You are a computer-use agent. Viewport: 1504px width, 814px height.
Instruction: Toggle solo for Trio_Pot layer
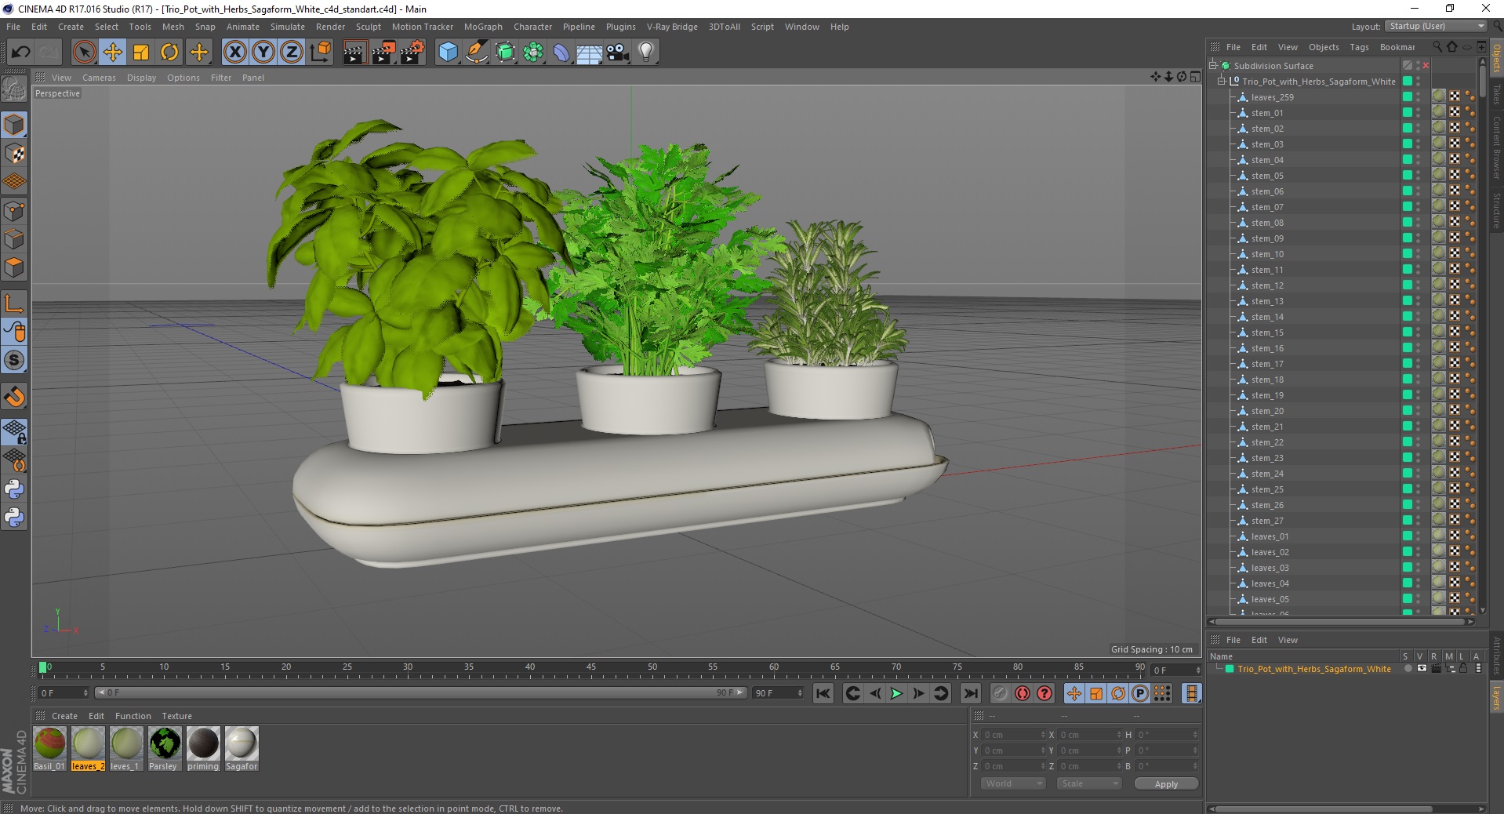pos(1408,669)
